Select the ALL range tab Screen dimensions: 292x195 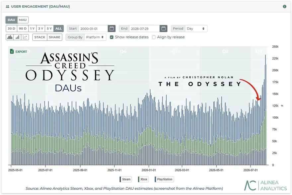tap(58, 28)
